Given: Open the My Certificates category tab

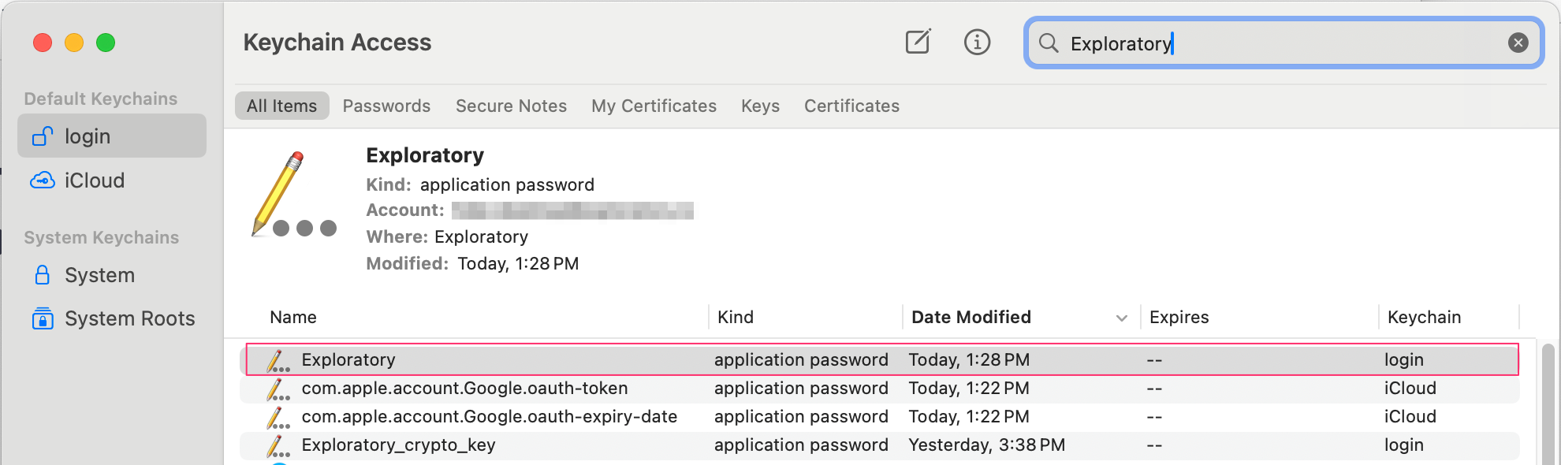Looking at the screenshot, I should (654, 106).
